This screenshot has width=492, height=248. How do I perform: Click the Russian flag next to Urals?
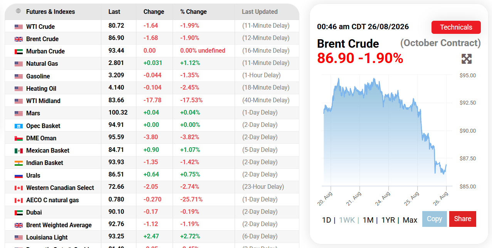pos(18,175)
